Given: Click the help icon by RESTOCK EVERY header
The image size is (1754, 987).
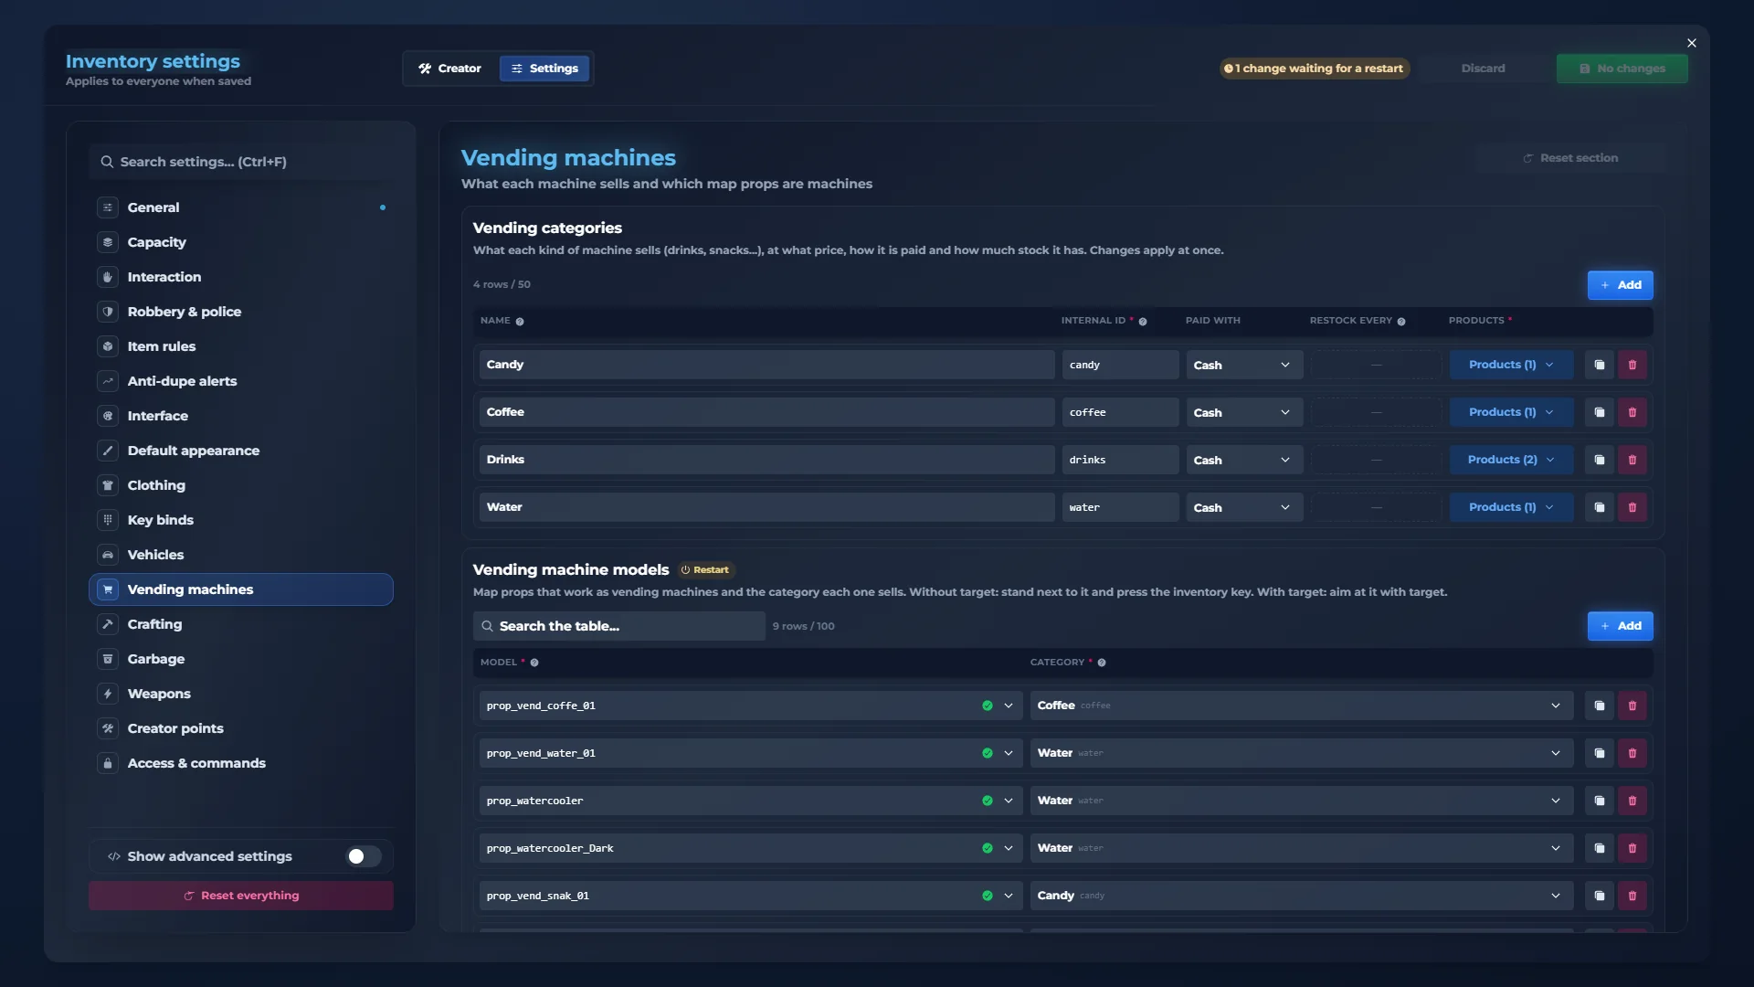Looking at the screenshot, I should (x=1401, y=322).
